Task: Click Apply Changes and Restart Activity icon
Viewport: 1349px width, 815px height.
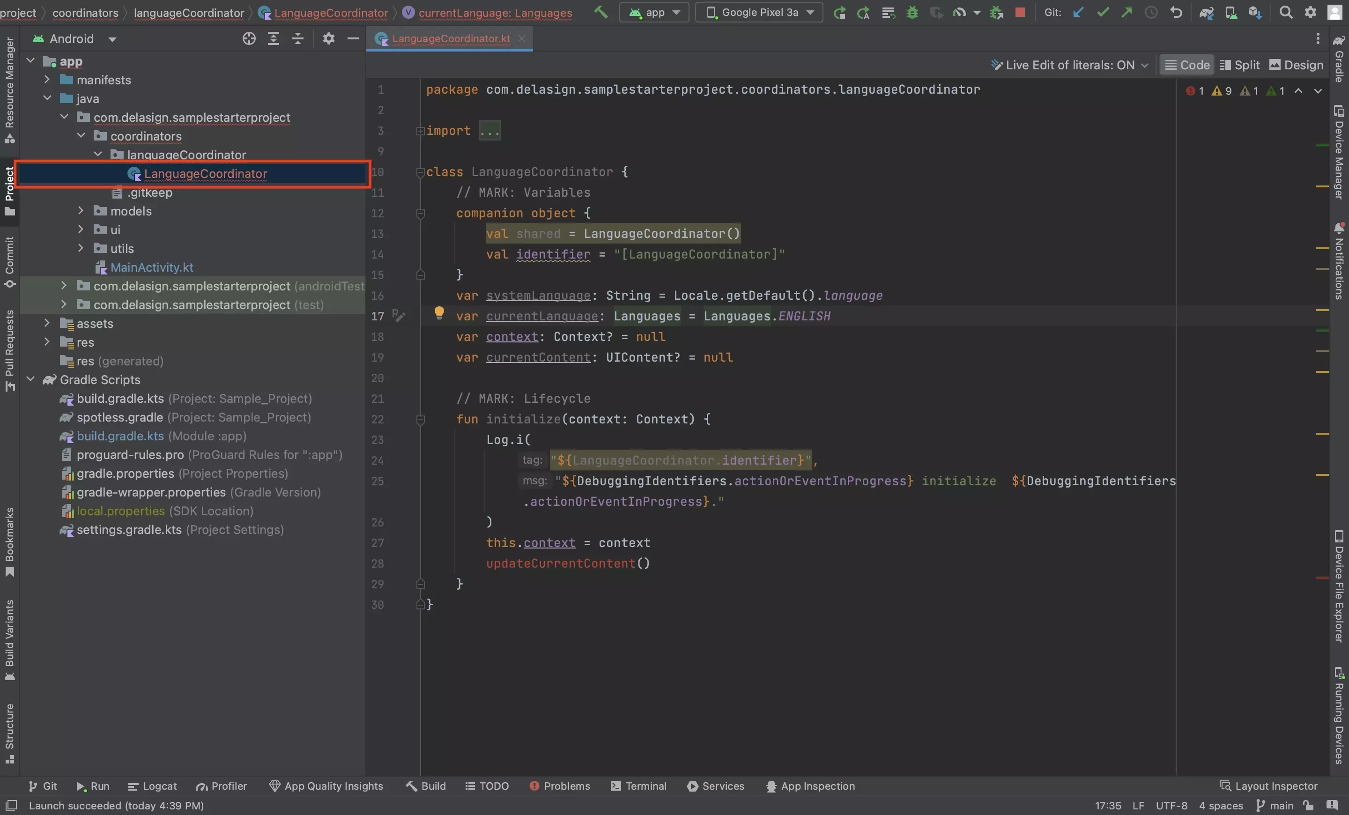Action: point(863,12)
